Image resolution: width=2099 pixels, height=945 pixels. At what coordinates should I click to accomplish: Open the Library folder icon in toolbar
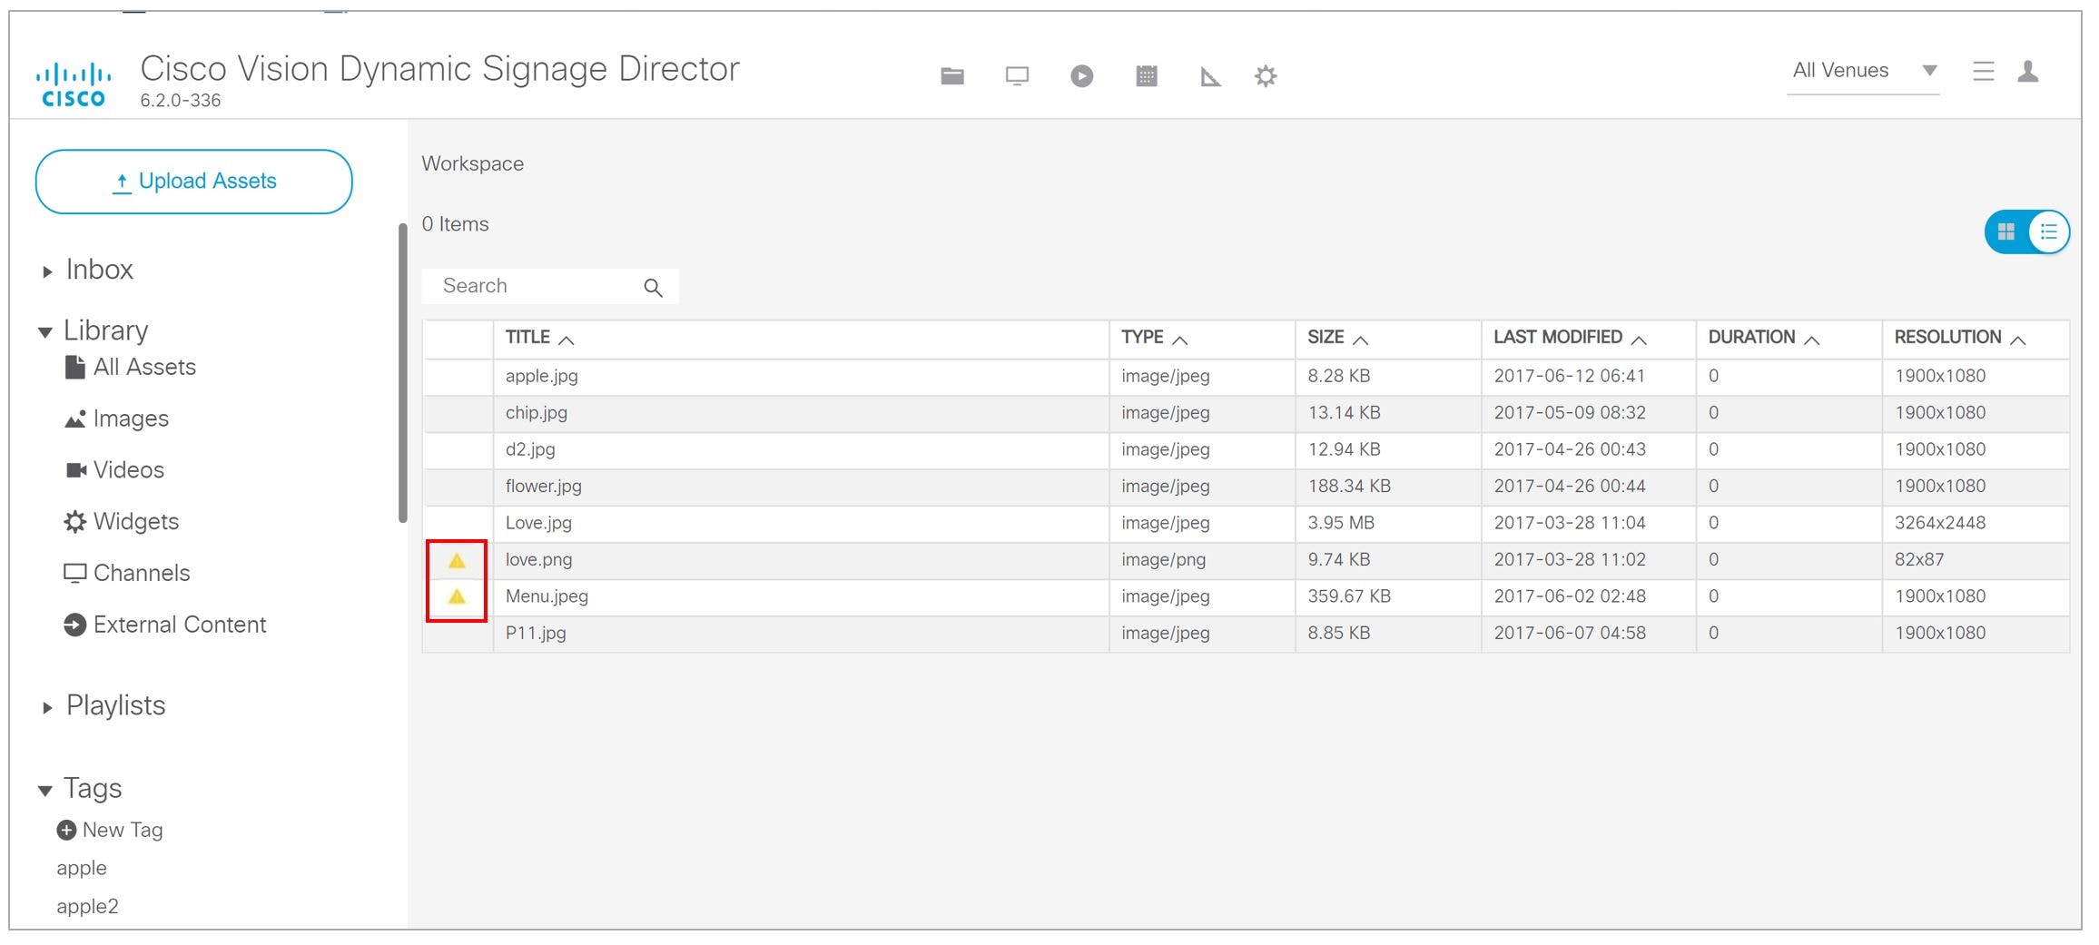click(x=951, y=76)
